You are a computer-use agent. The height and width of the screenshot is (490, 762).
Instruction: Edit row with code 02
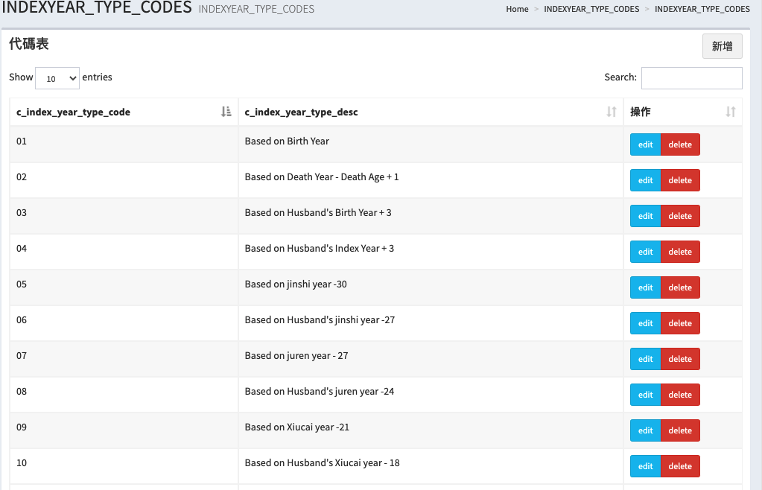click(x=645, y=180)
